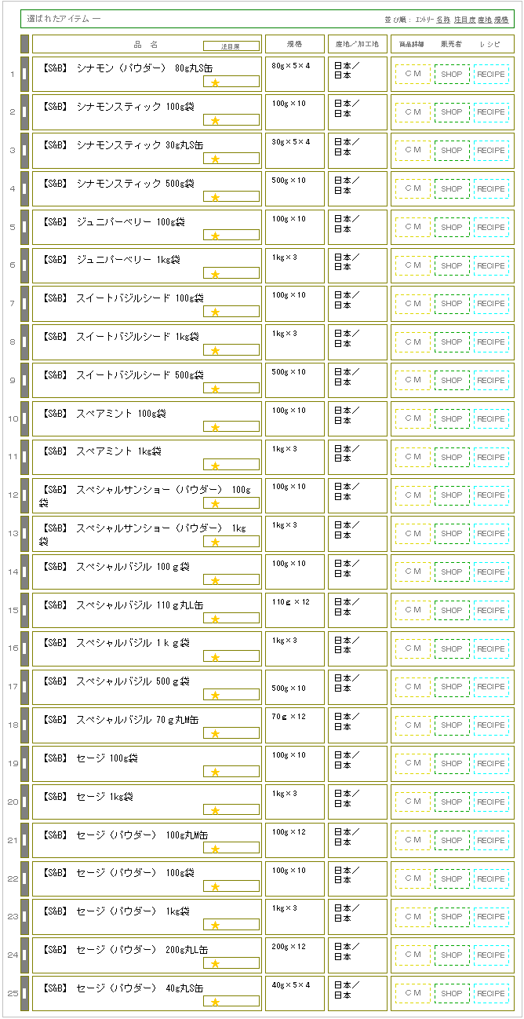Sort the list by 注目度 link
524x1019 pixels.
pyautogui.click(x=464, y=19)
